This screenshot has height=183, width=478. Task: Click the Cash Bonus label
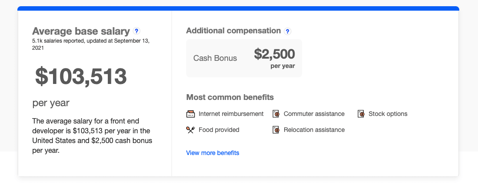click(215, 58)
